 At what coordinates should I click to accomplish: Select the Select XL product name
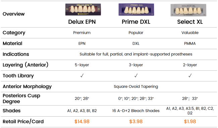pos(190,22)
